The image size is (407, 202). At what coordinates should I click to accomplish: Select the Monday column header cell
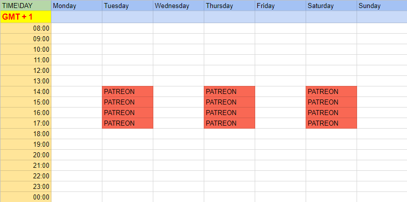click(x=77, y=6)
